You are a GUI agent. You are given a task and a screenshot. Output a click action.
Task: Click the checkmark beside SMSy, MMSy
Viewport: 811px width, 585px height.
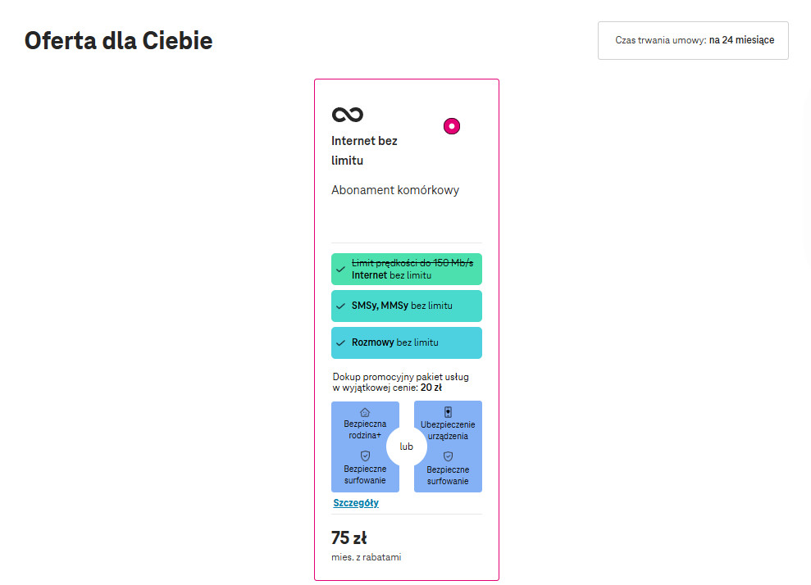340,306
